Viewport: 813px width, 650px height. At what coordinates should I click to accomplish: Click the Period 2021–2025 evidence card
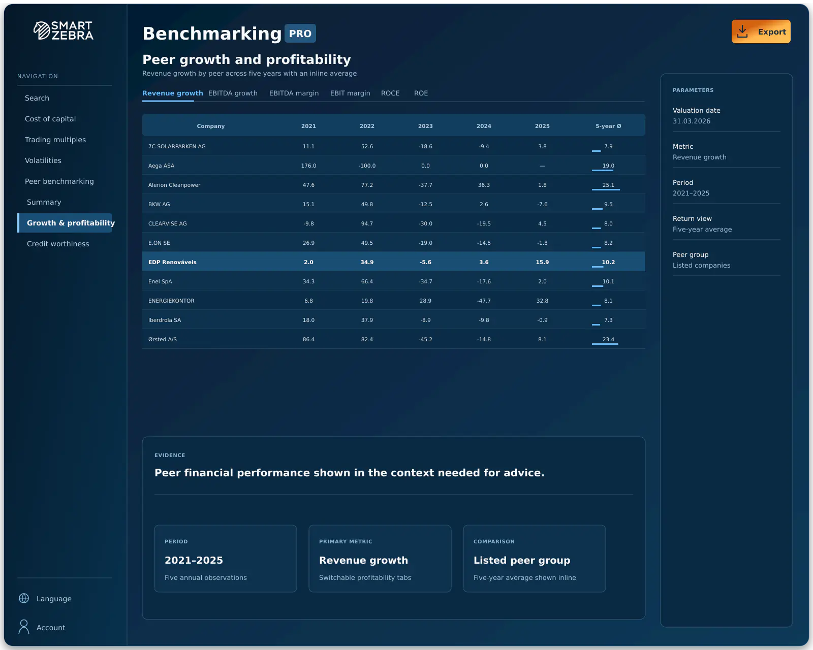(226, 559)
